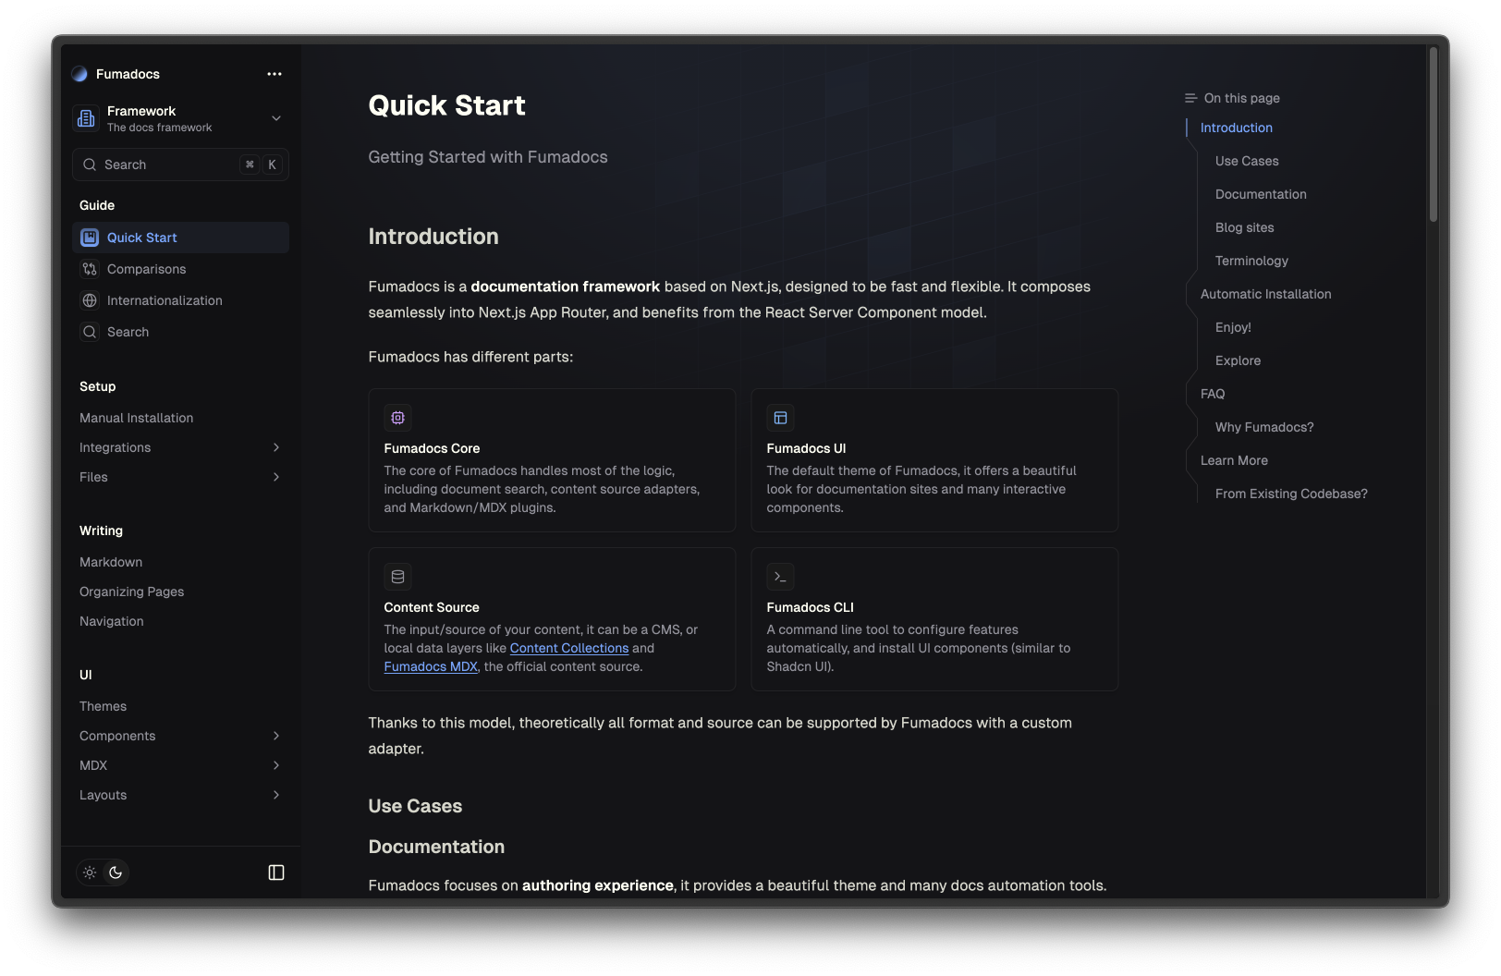This screenshot has height=976, width=1501.
Task: Collapse sidebar using the panel icon
Action: [275, 872]
